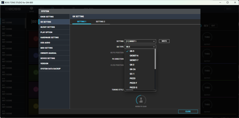This screenshot has width=239, height=118.
Task: Toggle the yellow power button in fifth part row
Action: [36, 106]
